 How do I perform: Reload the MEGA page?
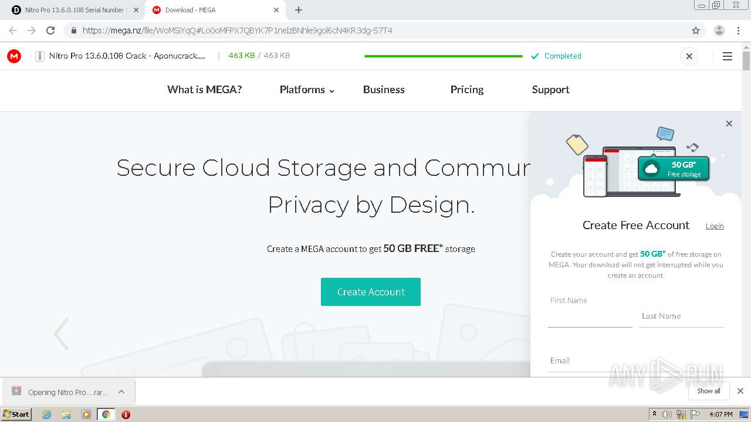tap(50, 30)
